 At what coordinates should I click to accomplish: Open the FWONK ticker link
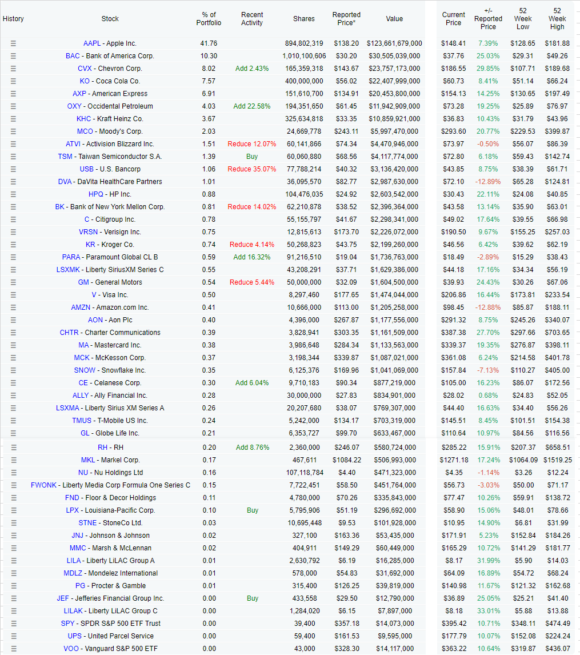43,485
